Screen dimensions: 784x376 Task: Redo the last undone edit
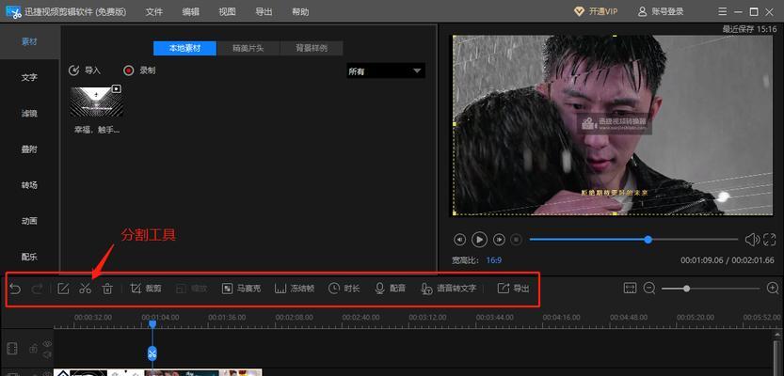pos(38,289)
